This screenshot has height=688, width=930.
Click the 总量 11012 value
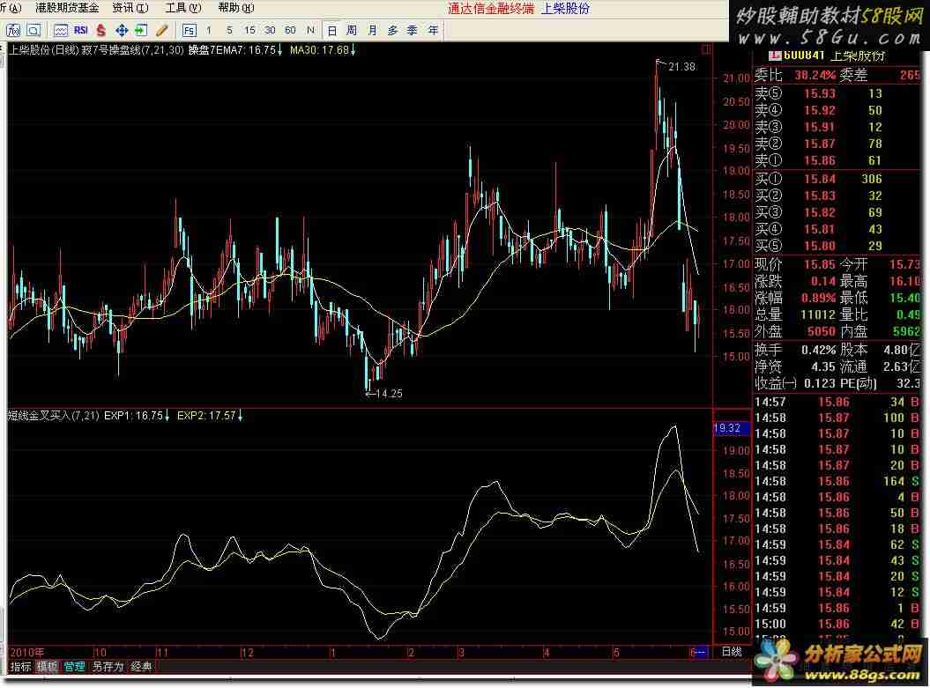pyautogui.click(x=818, y=314)
